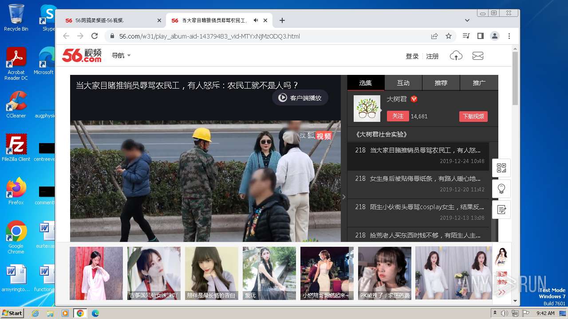The image size is (568, 319).
Task: Open the 古筝国风仙女沫沫吖 thumbnail
Action: point(154,273)
